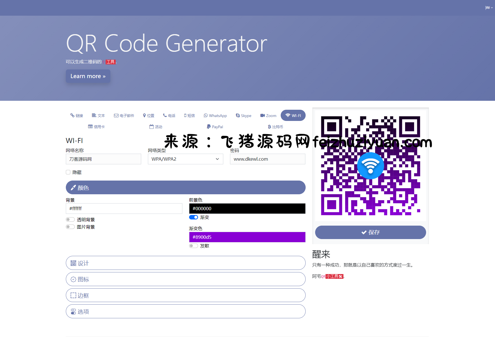Choose the 电子邮件 email type

coord(124,116)
